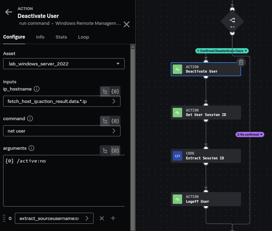Delete the Deactivate User node with trash icon
The image size is (272, 231).
pyautogui.click(x=241, y=62)
